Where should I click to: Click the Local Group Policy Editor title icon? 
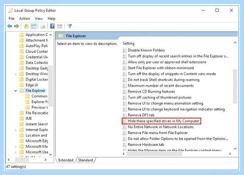pos(10,10)
